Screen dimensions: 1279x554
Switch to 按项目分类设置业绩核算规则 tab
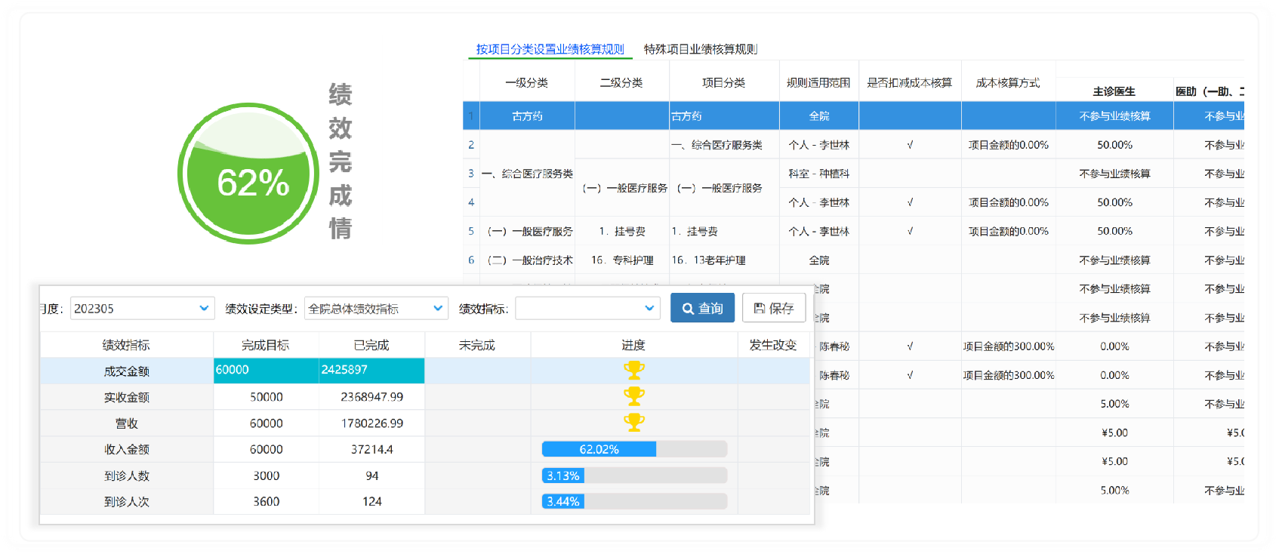click(550, 49)
